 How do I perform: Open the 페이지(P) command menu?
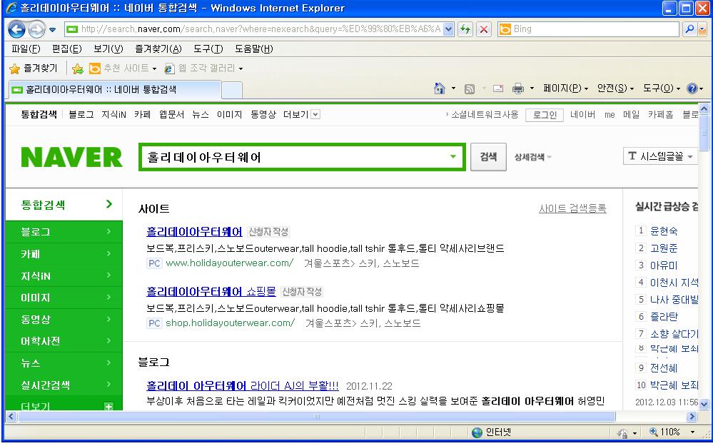click(565, 88)
